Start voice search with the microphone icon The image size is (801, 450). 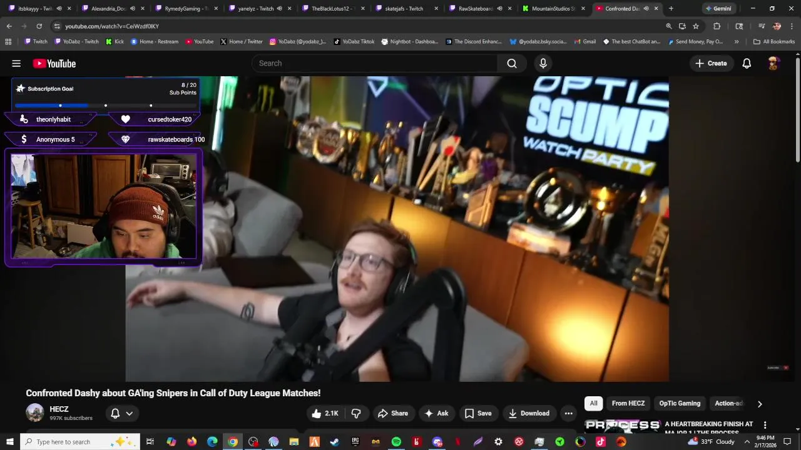[x=543, y=63]
